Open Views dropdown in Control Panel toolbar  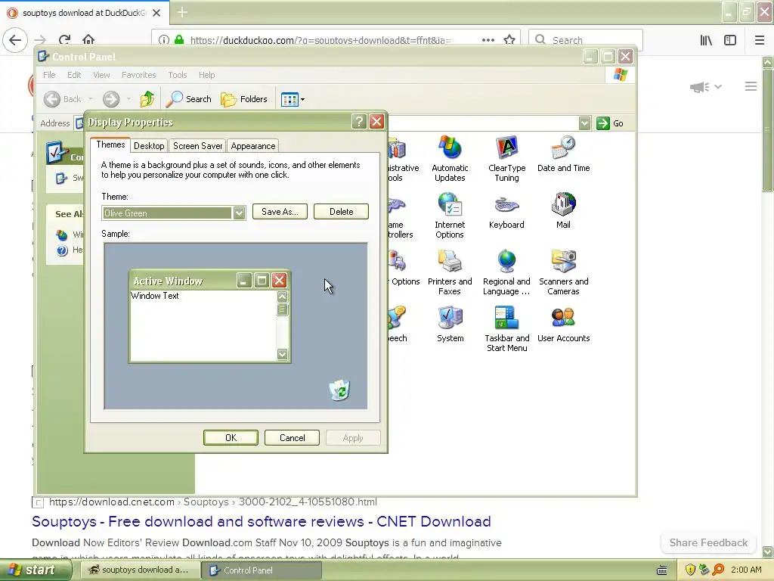(293, 99)
